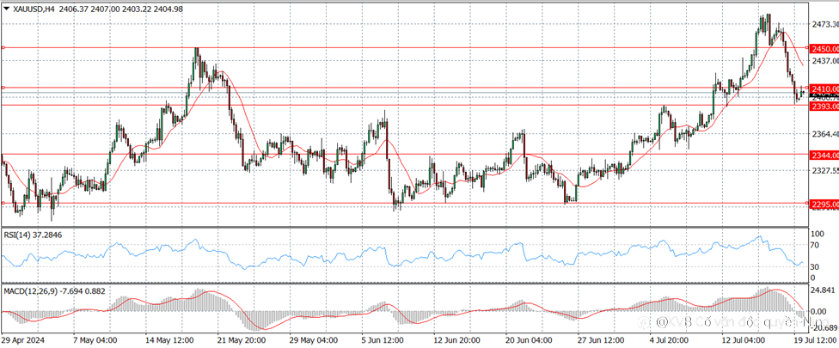This screenshot has height=348, width=839.
Task: Click the MACD(12,26,9) -7.694 0.882 indicator label
Action: pyautogui.click(x=54, y=291)
